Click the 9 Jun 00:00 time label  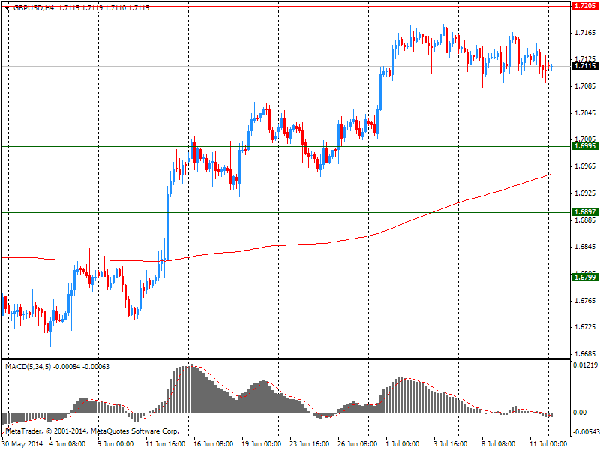115,444
